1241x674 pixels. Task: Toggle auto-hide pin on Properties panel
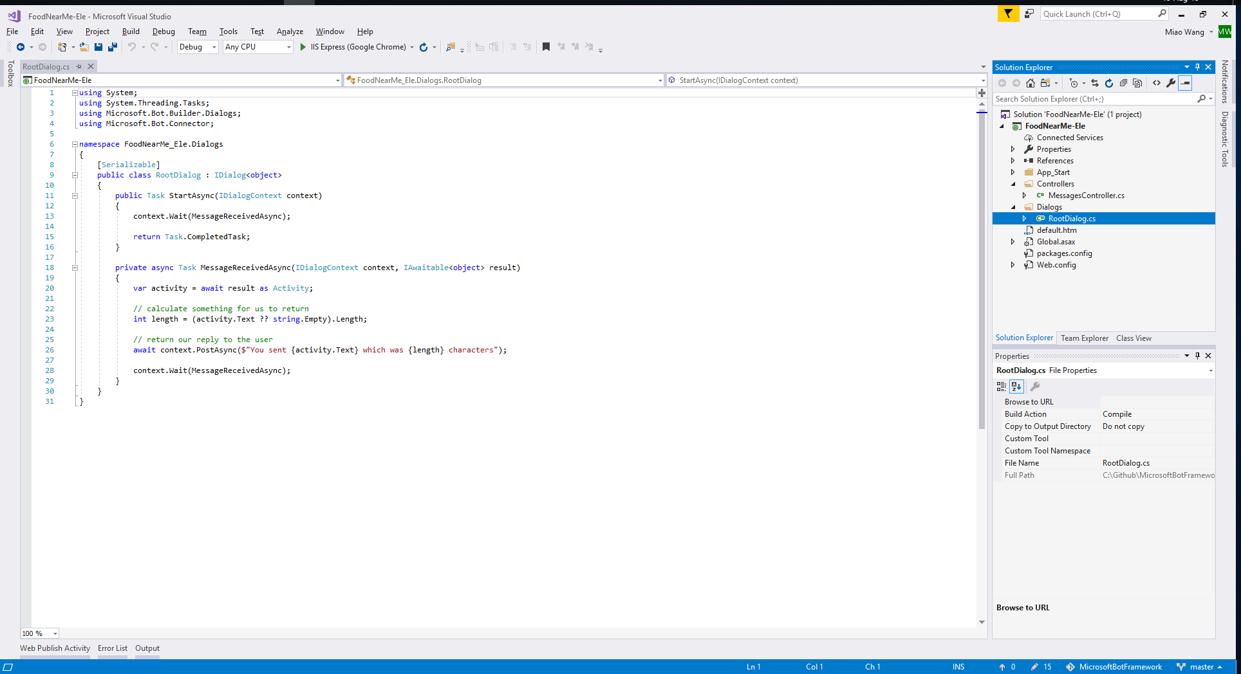(1198, 356)
